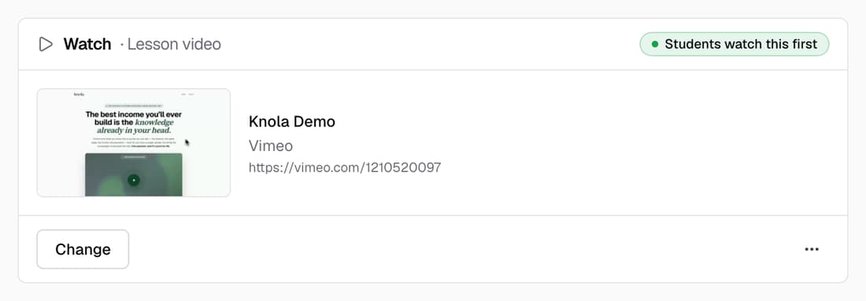Click the mouse cursor graphic in the thumbnail
Viewport: 866px width, 301px height.
tap(187, 143)
